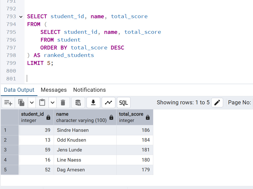Select the Sindre Hansen name cell

(85, 130)
